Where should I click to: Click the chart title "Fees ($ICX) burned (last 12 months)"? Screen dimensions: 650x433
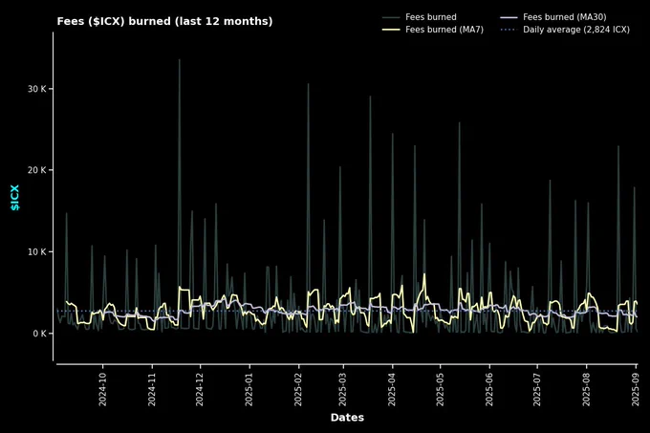click(x=164, y=21)
